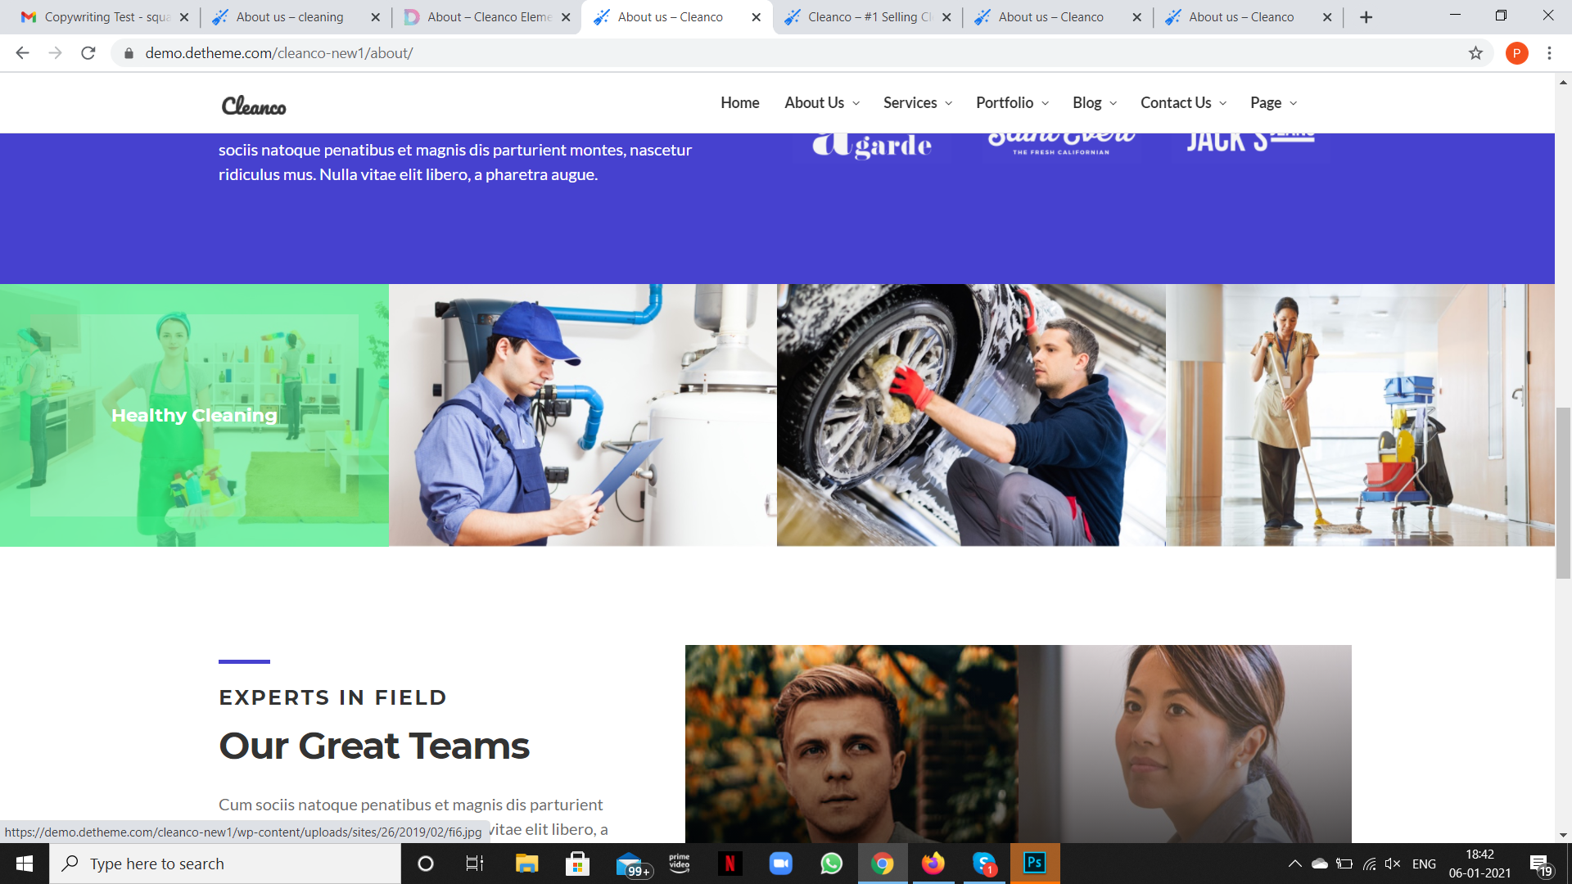1572x884 pixels.
Task: Bookmark this page with star icon
Action: coord(1475,53)
